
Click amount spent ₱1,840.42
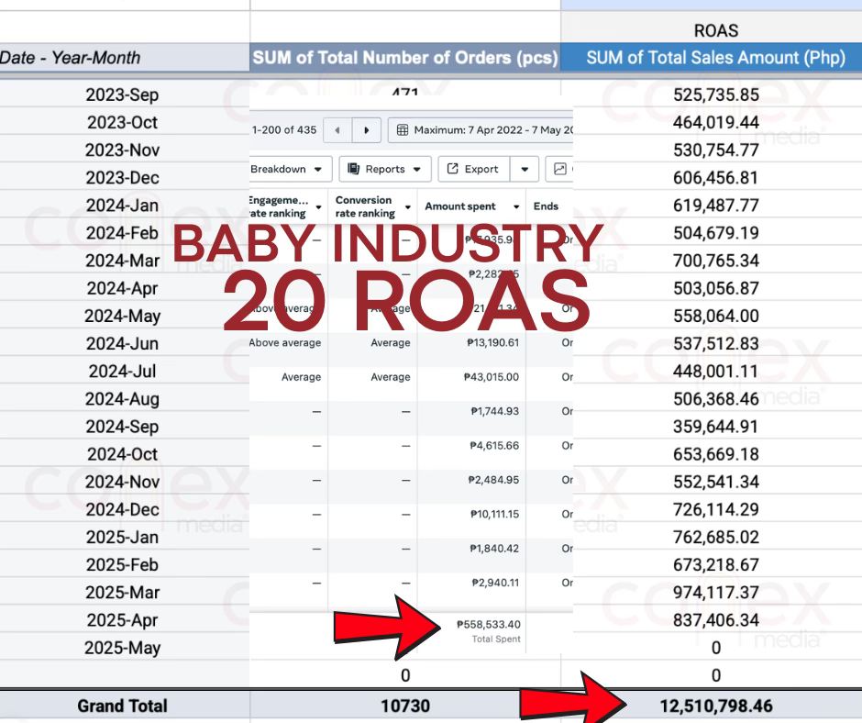coord(494,549)
